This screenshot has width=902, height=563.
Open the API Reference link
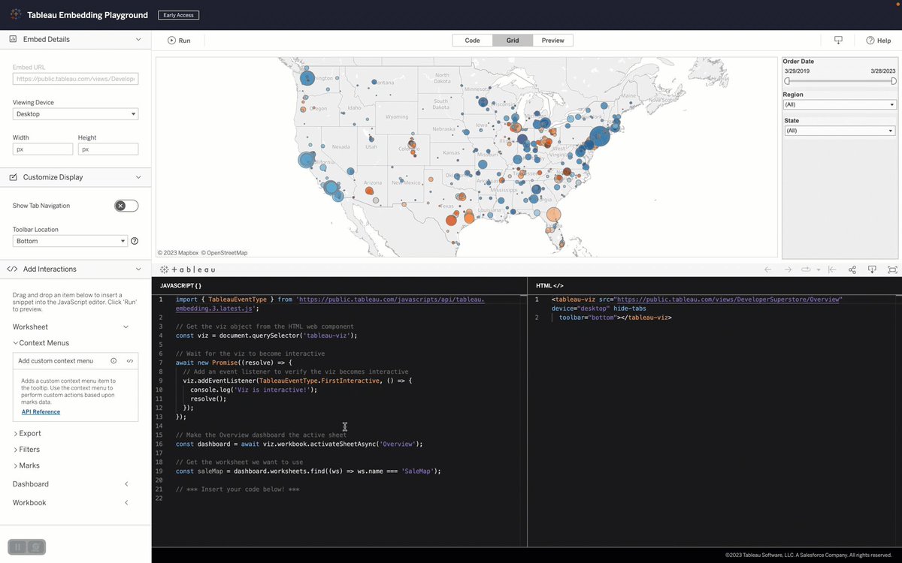(x=40, y=411)
